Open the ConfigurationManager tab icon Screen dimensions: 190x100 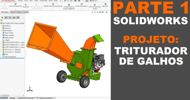(x=10, y=18)
